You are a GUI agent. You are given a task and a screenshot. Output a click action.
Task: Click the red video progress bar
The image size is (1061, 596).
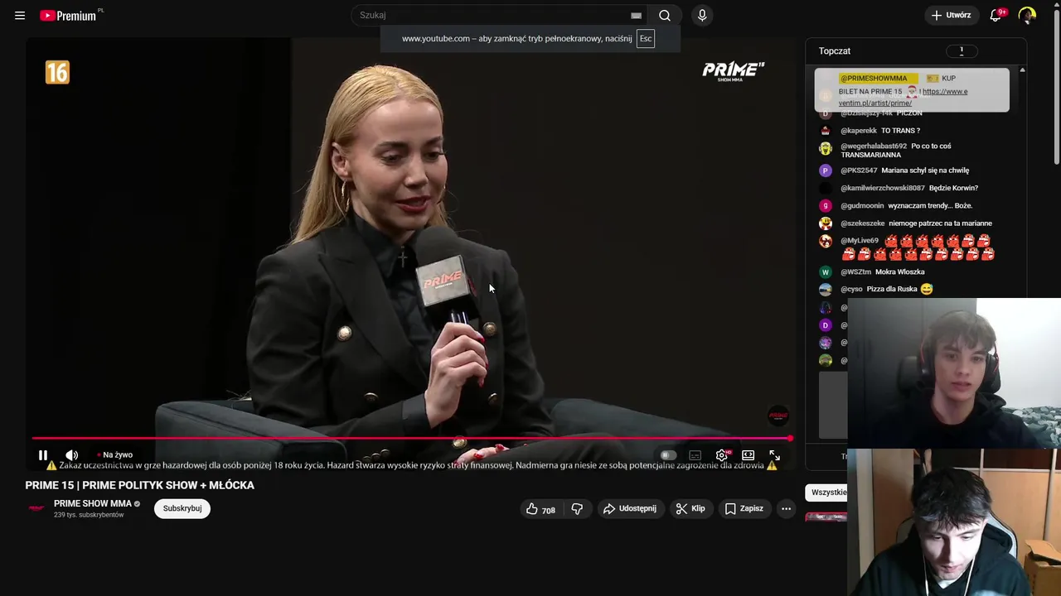(410, 438)
